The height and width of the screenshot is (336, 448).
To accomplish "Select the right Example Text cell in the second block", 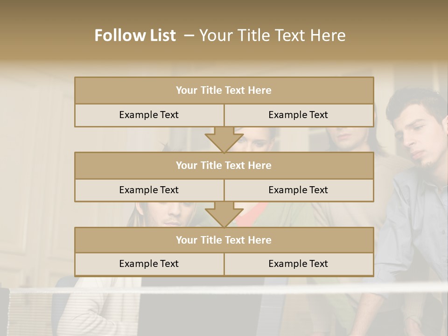I will click(x=298, y=190).
